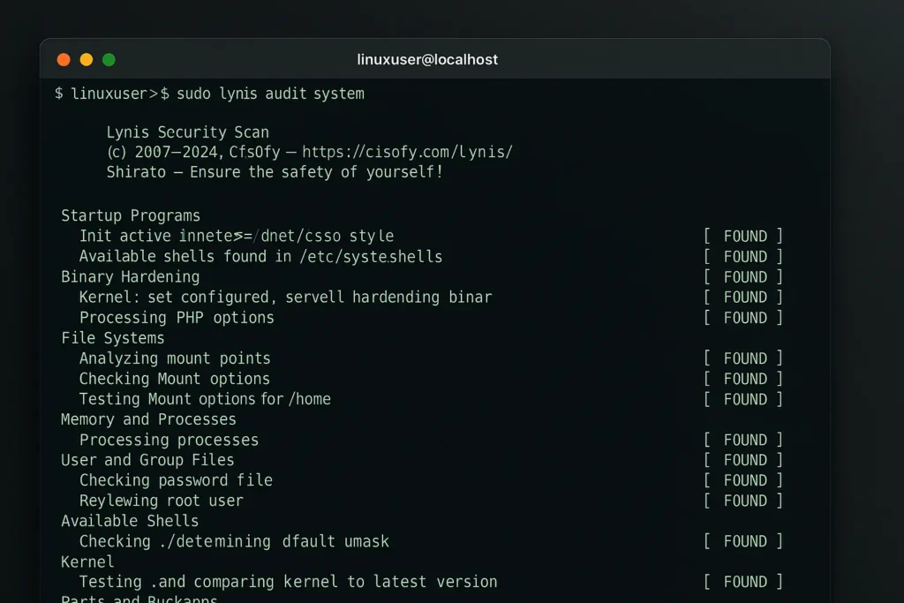Click FOUND status beside Processing PHP options
The width and height of the screenshot is (904, 603).
(x=744, y=318)
